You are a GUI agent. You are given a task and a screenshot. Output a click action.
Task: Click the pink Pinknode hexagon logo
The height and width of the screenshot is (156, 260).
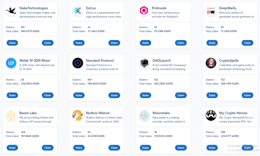[x=144, y=11]
